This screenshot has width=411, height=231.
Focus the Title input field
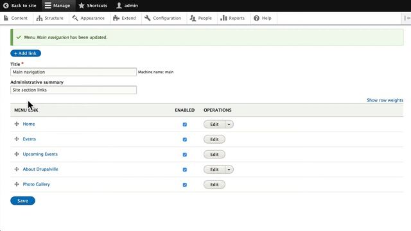point(73,72)
